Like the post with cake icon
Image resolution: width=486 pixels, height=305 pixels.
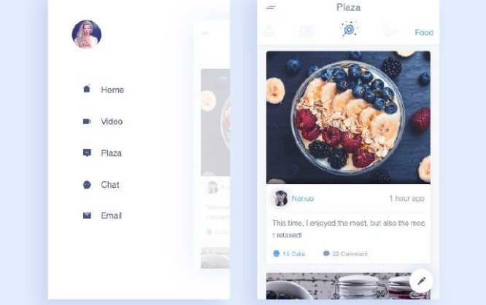click(x=277, y=253)
